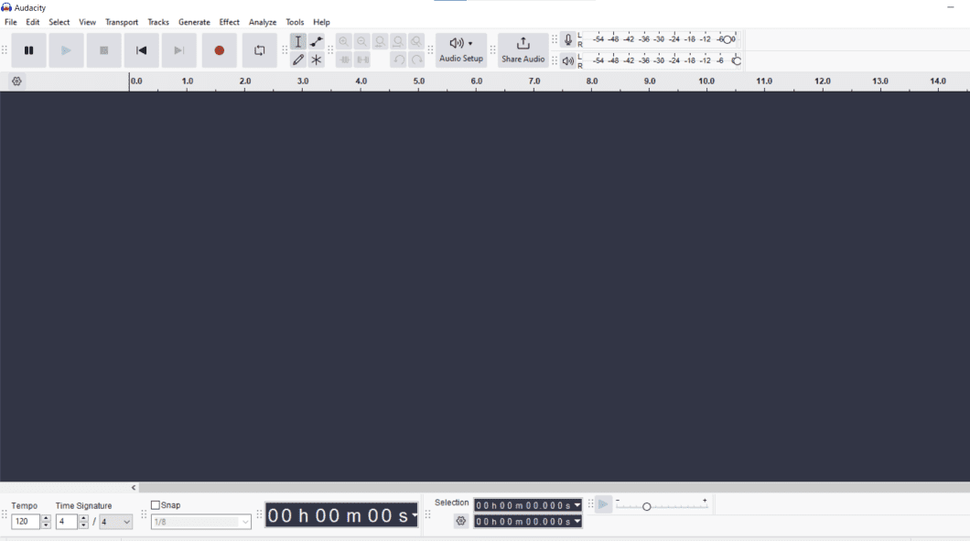Activate the Multi-tool
The width and height of the screenshot is (970, 541).
(316, 60)
